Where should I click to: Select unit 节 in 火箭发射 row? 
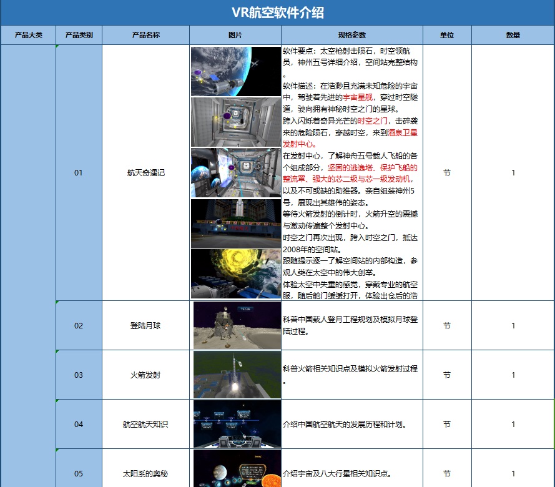[447, 375]
